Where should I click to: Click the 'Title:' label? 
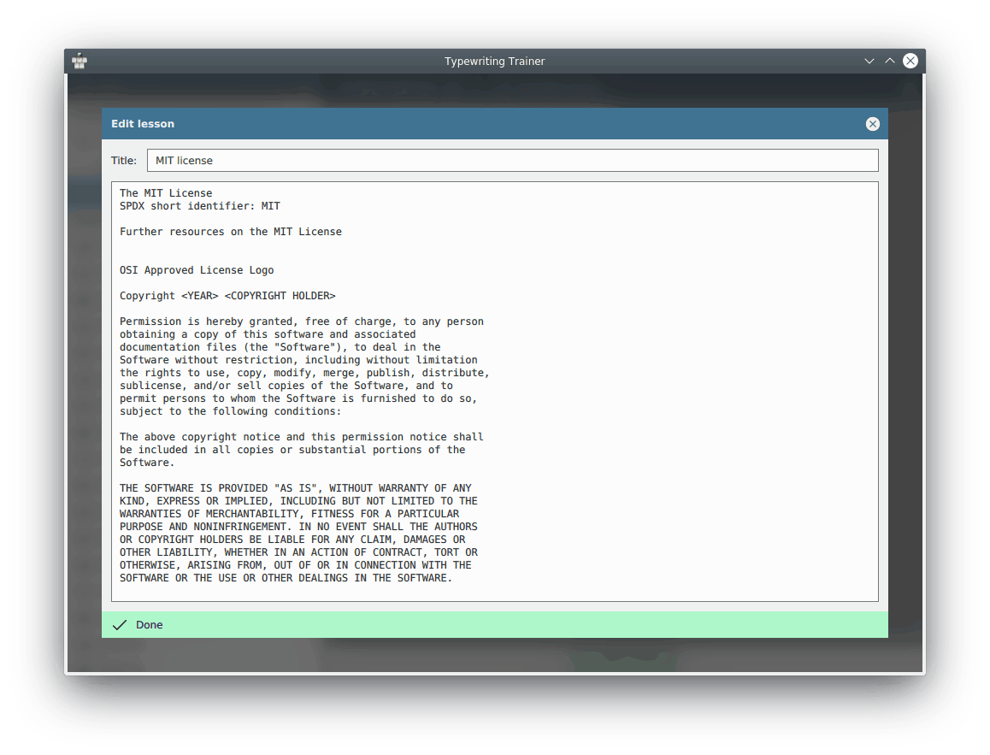tap(124, 161)
